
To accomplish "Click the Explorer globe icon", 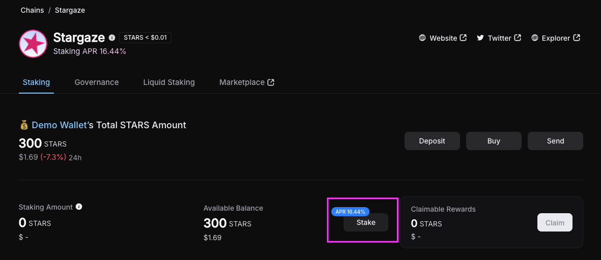I will tap(535, 38).
